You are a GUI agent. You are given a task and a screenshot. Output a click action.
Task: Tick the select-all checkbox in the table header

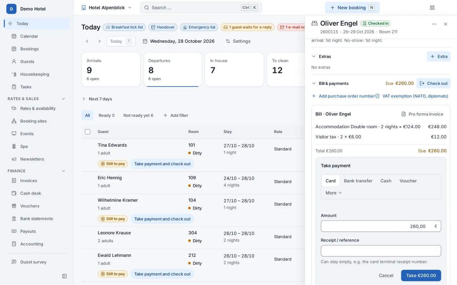click(87, 132)
